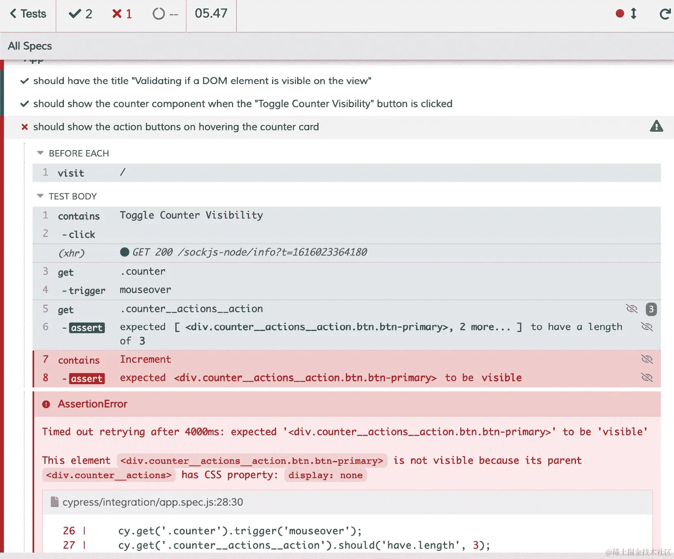Select the contains Increment command

tap(346, 359)
